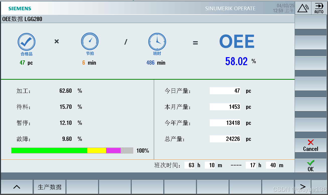Click the shift end hours field 17
Screen dimensions: 328x195
(x=251, y=165)
